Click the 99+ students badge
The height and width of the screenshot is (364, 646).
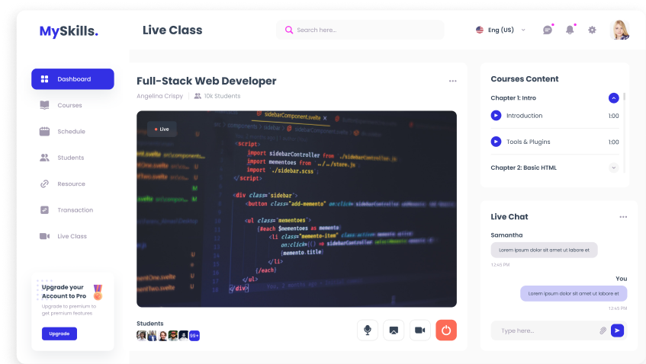tap(194, 336)
